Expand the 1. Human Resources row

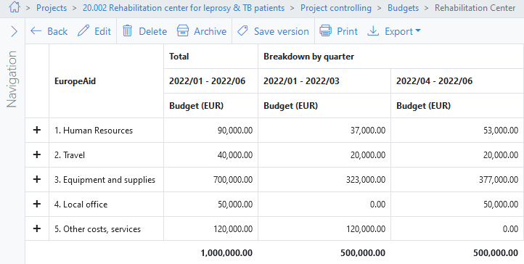click(37, 130)
